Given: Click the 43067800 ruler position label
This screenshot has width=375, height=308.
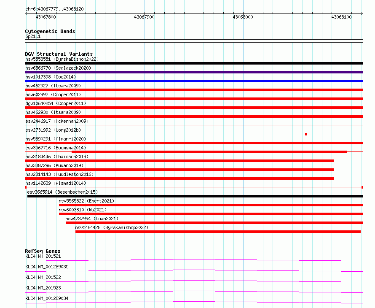Looking at the screenshot, I should [46, 17].
